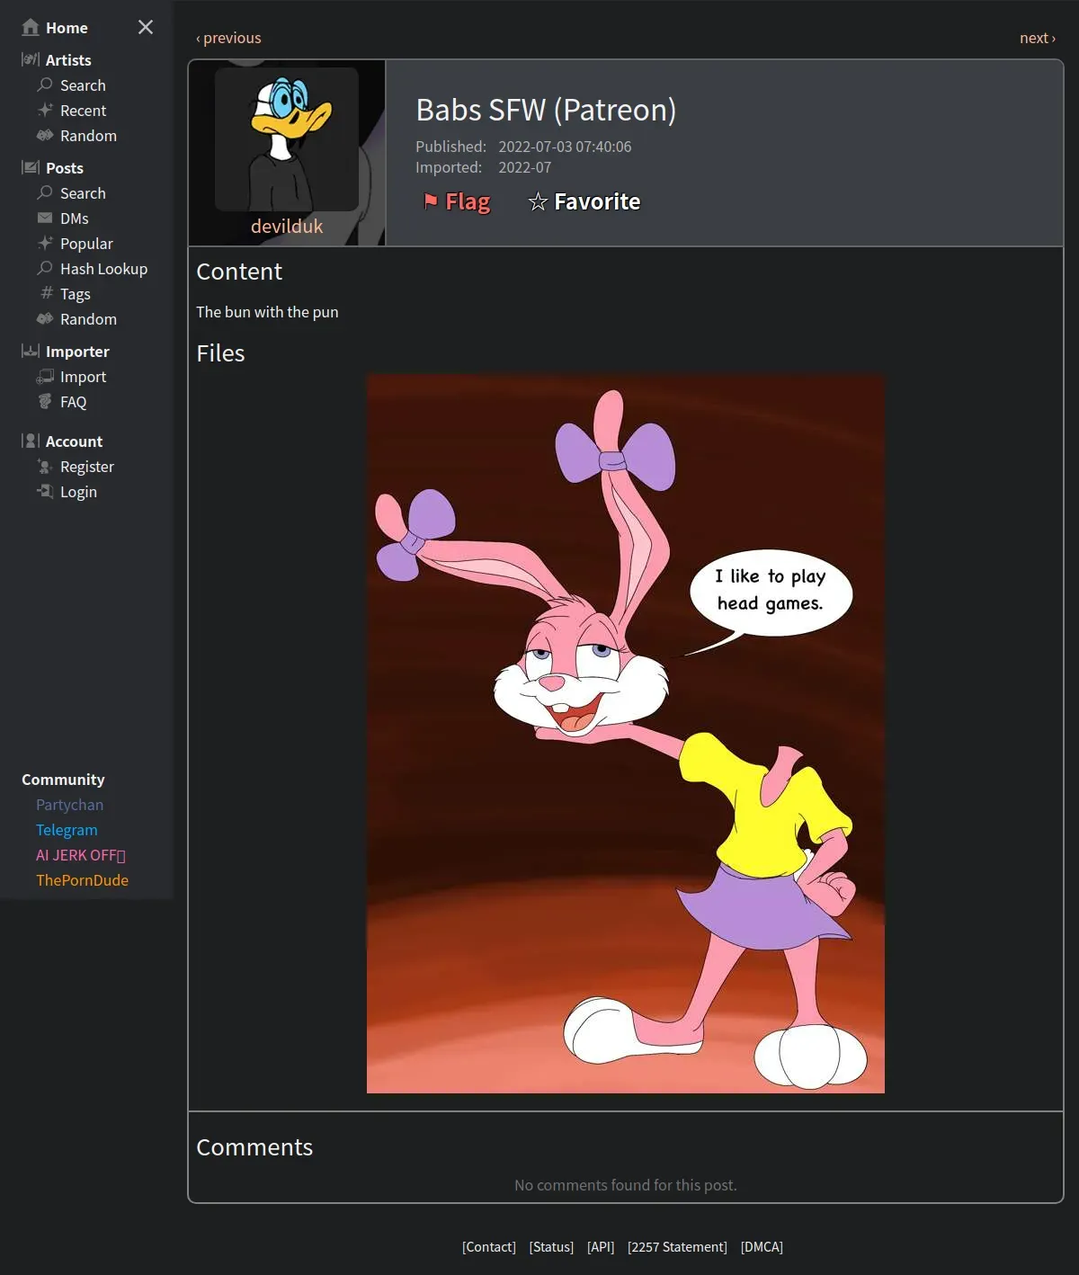The image size is (1079, 1275).
Task: Click the Importer section icon
Action: 31,351
